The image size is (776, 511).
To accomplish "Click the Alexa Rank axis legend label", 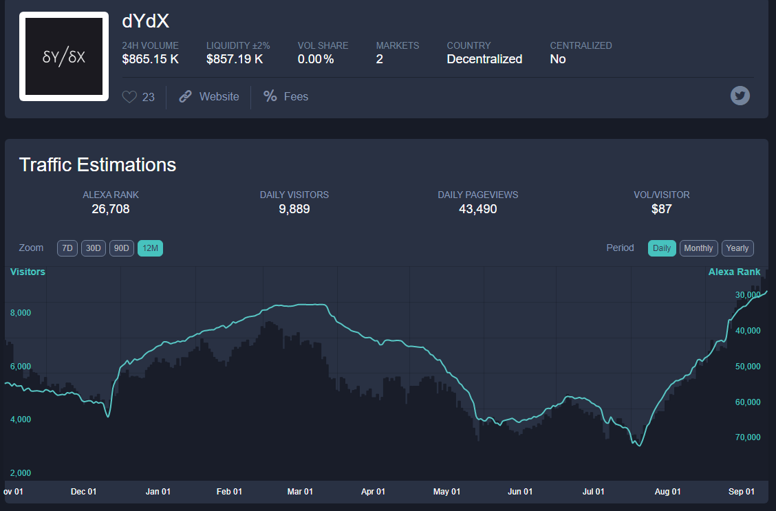I will [734, 272].
